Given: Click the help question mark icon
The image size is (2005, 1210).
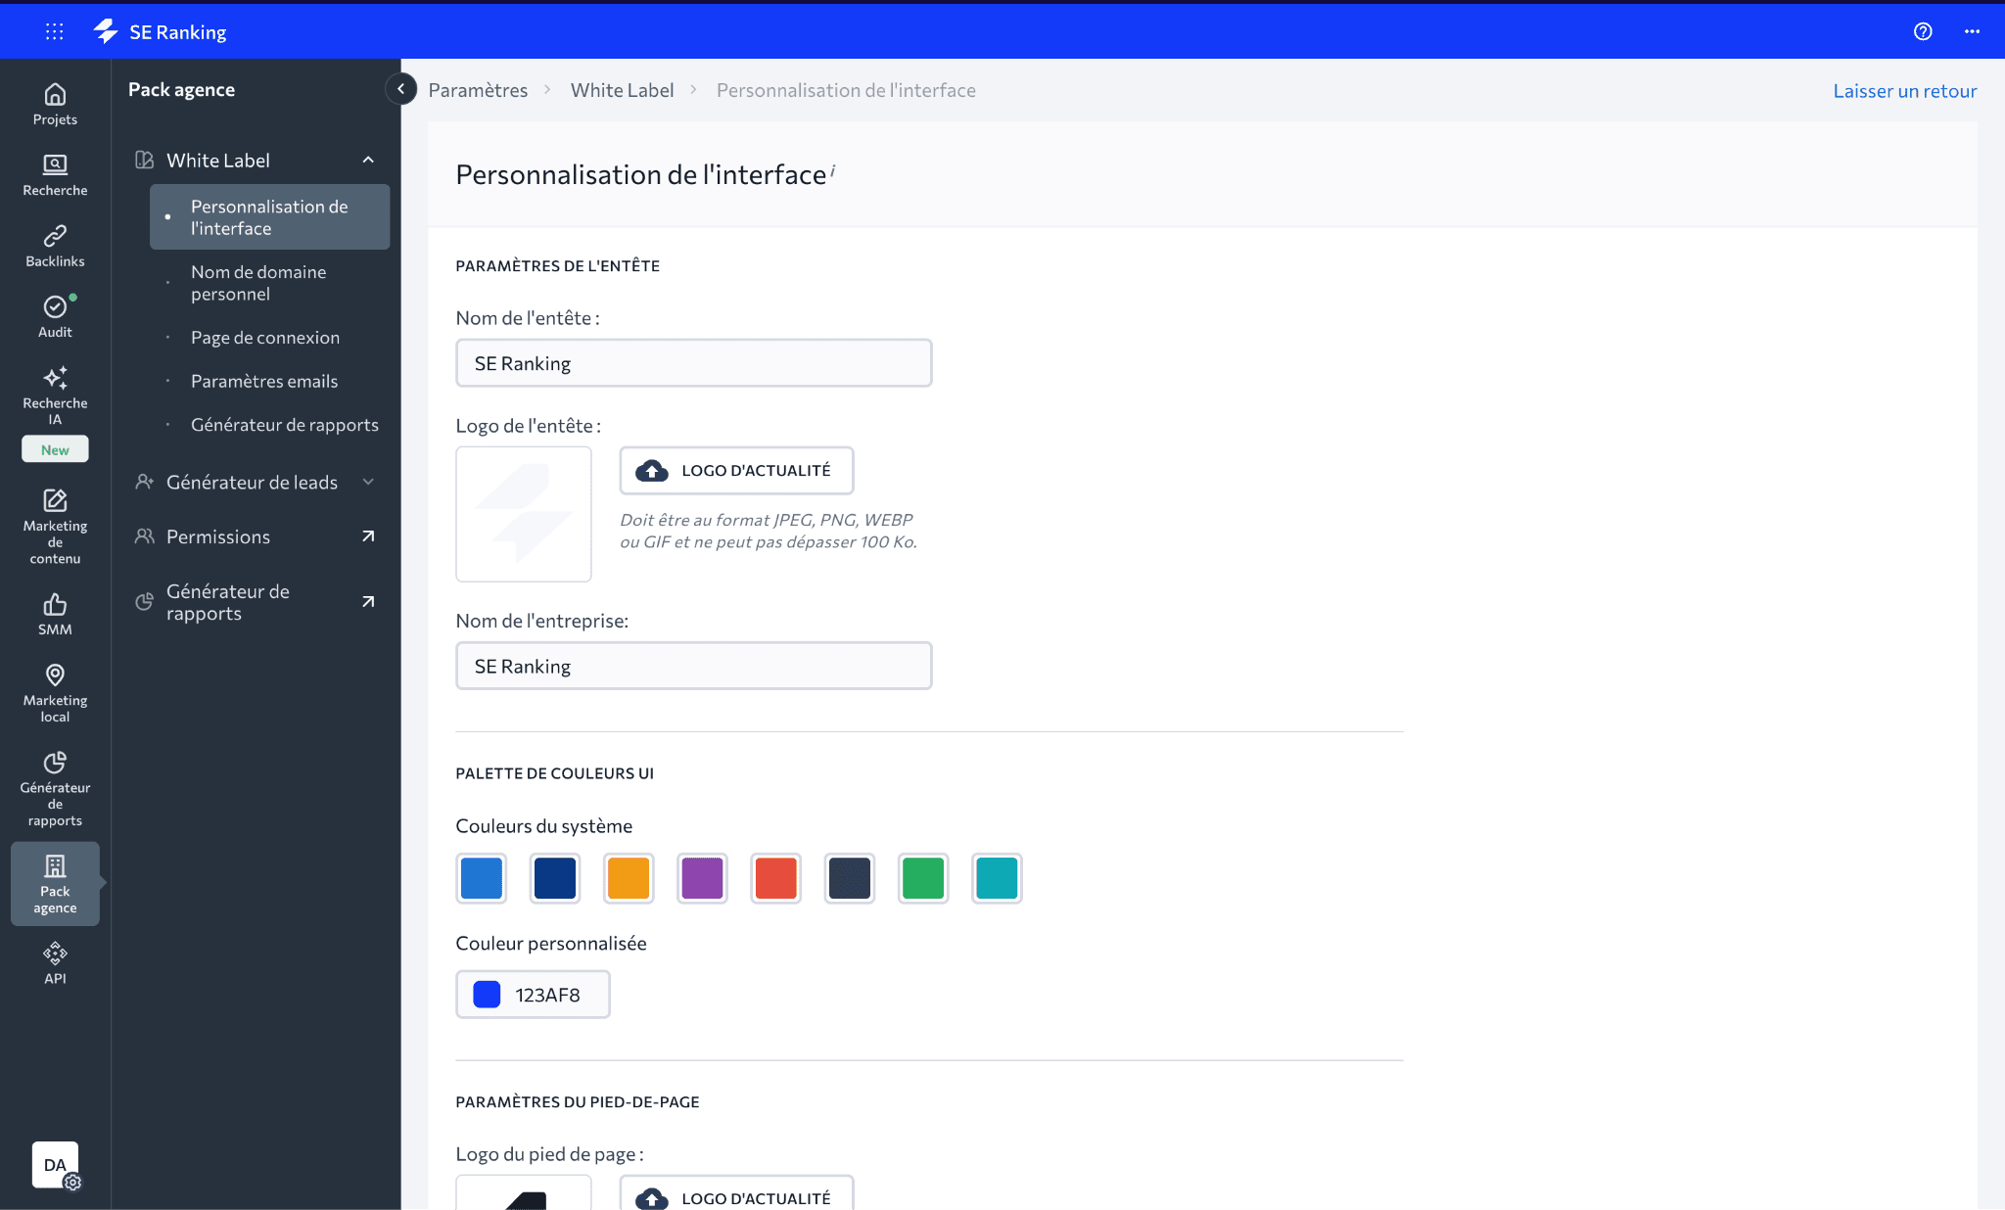Looking at the screenshot, I should click(1923, 31).
